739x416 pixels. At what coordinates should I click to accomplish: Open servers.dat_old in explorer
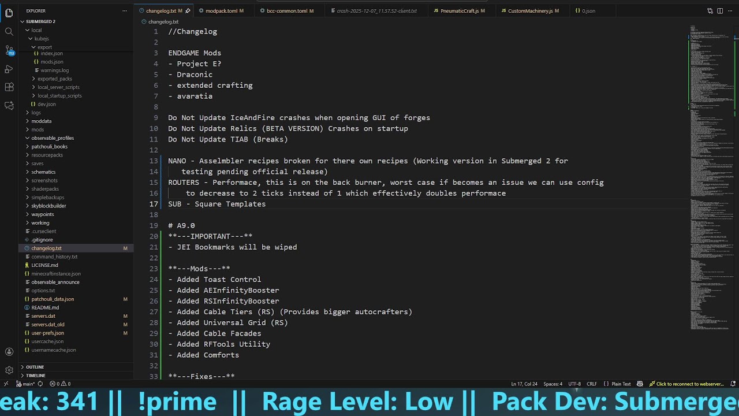(x=77, y=325)
